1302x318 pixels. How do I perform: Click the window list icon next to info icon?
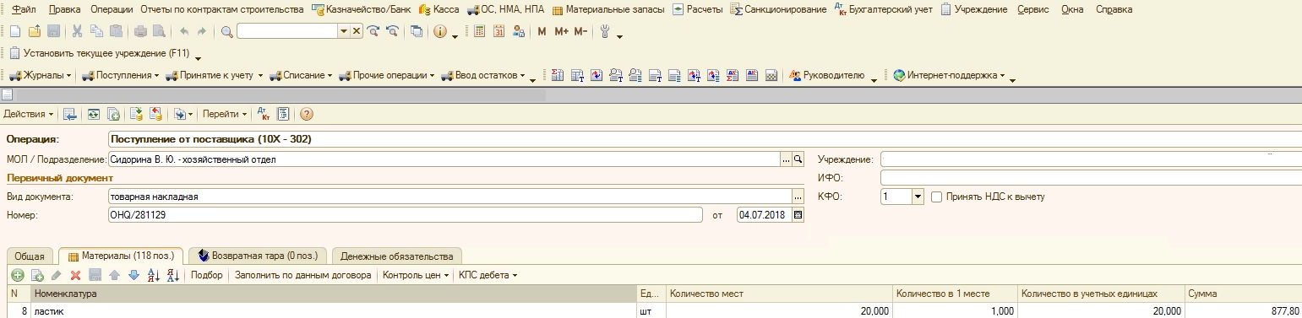(x=416, y=31)
